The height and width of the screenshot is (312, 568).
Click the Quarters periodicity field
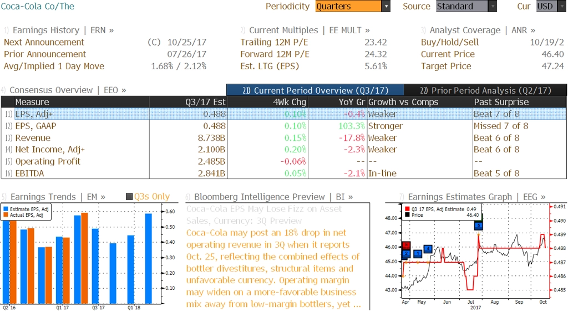348,6
